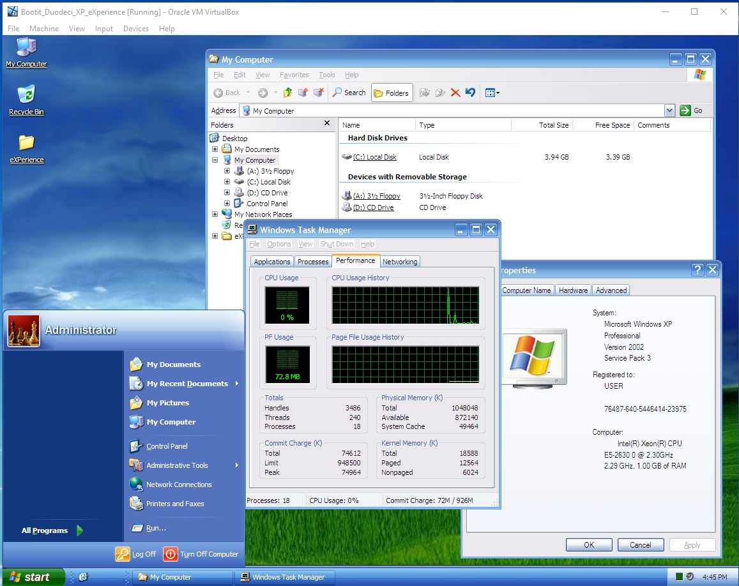The height and width of the screenshot is (586, 739).
Task: Expand My Documents in folder tree
Action: (x=215, y=149)
